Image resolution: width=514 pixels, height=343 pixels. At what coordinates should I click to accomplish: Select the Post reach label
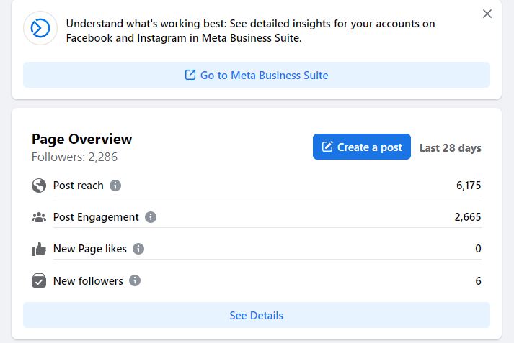pos(79,186)
